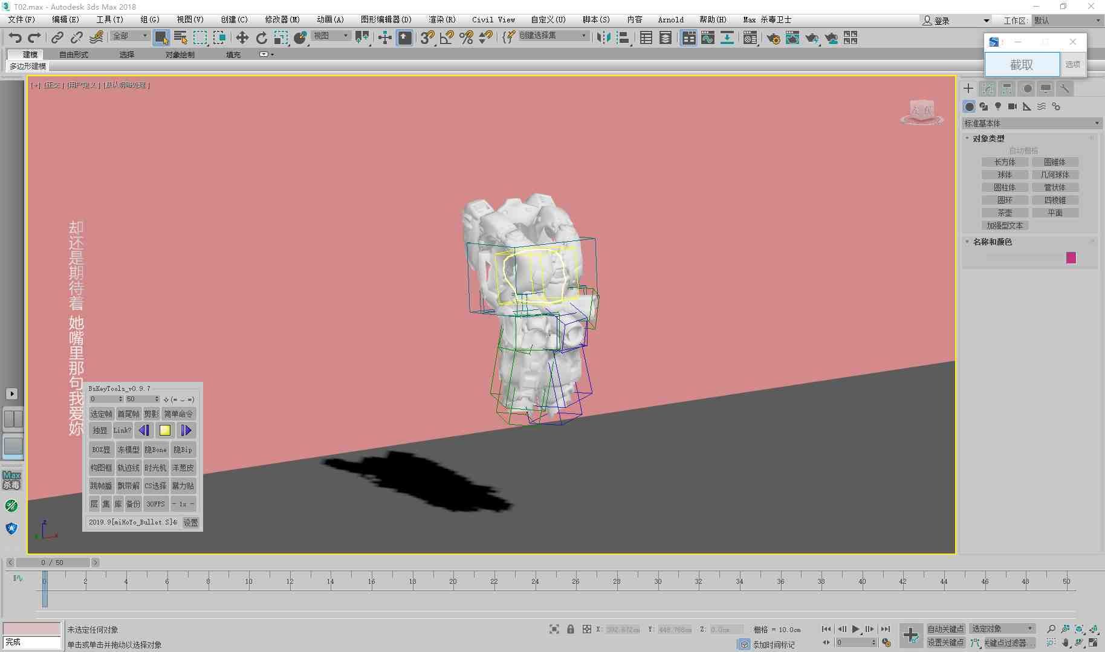Click the current frame number field

(x=855, y=642)
